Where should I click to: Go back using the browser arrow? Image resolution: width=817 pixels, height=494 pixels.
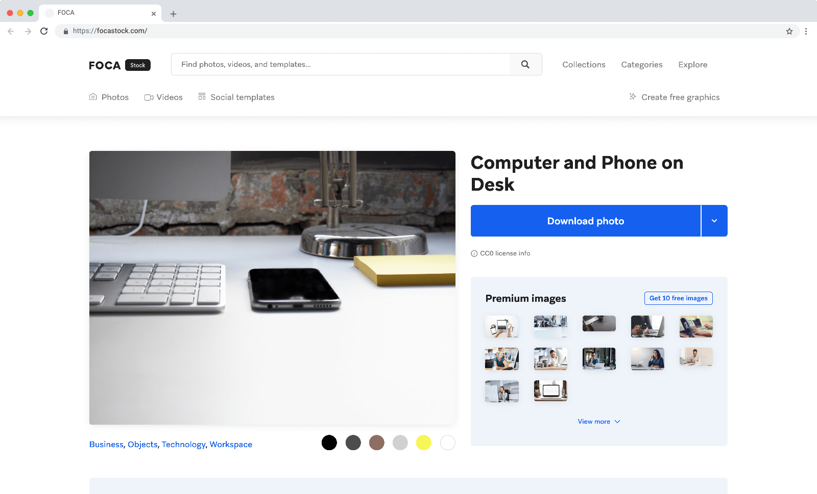pyautogui.click(x=11, y=31)
